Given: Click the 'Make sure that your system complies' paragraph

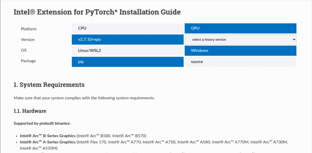Looking at the screenshot, I should 84,98.
